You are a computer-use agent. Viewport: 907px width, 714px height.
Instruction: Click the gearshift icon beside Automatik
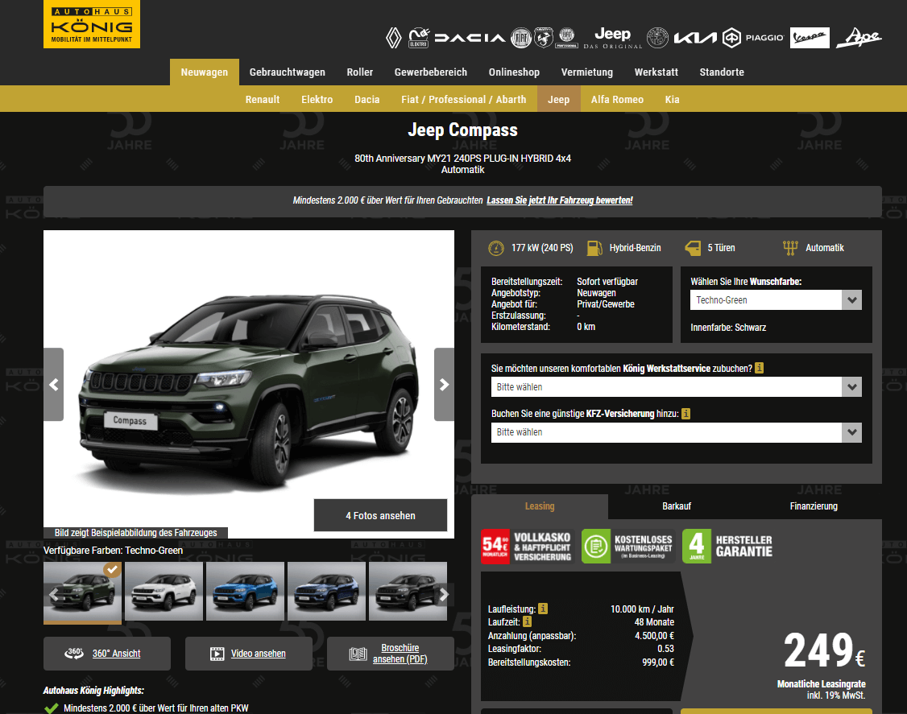tap(790, 248)
